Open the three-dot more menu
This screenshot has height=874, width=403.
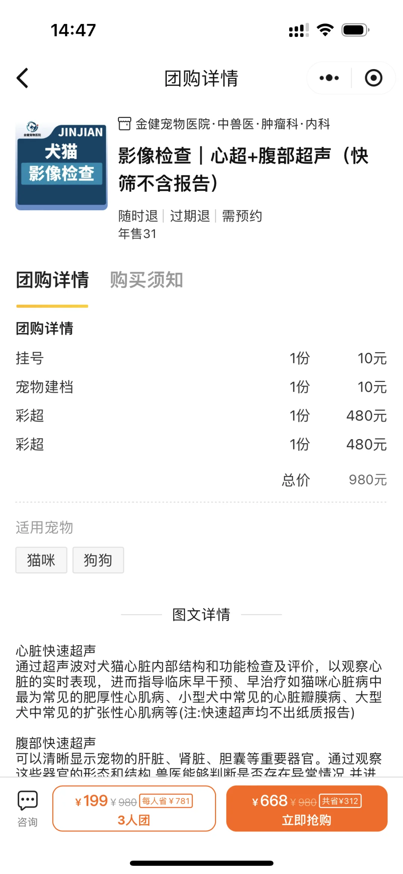(329, 78)
